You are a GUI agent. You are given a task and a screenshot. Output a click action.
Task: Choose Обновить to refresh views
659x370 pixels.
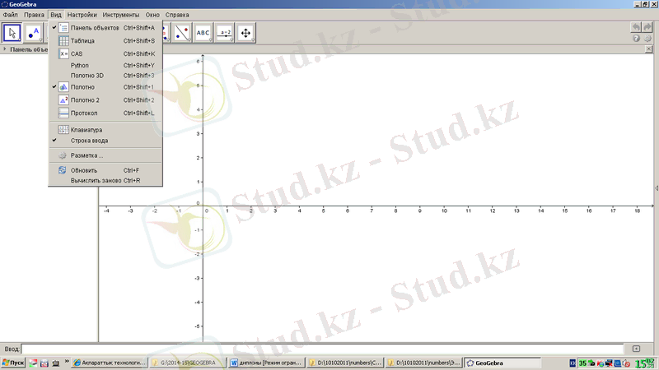[105, 170]
